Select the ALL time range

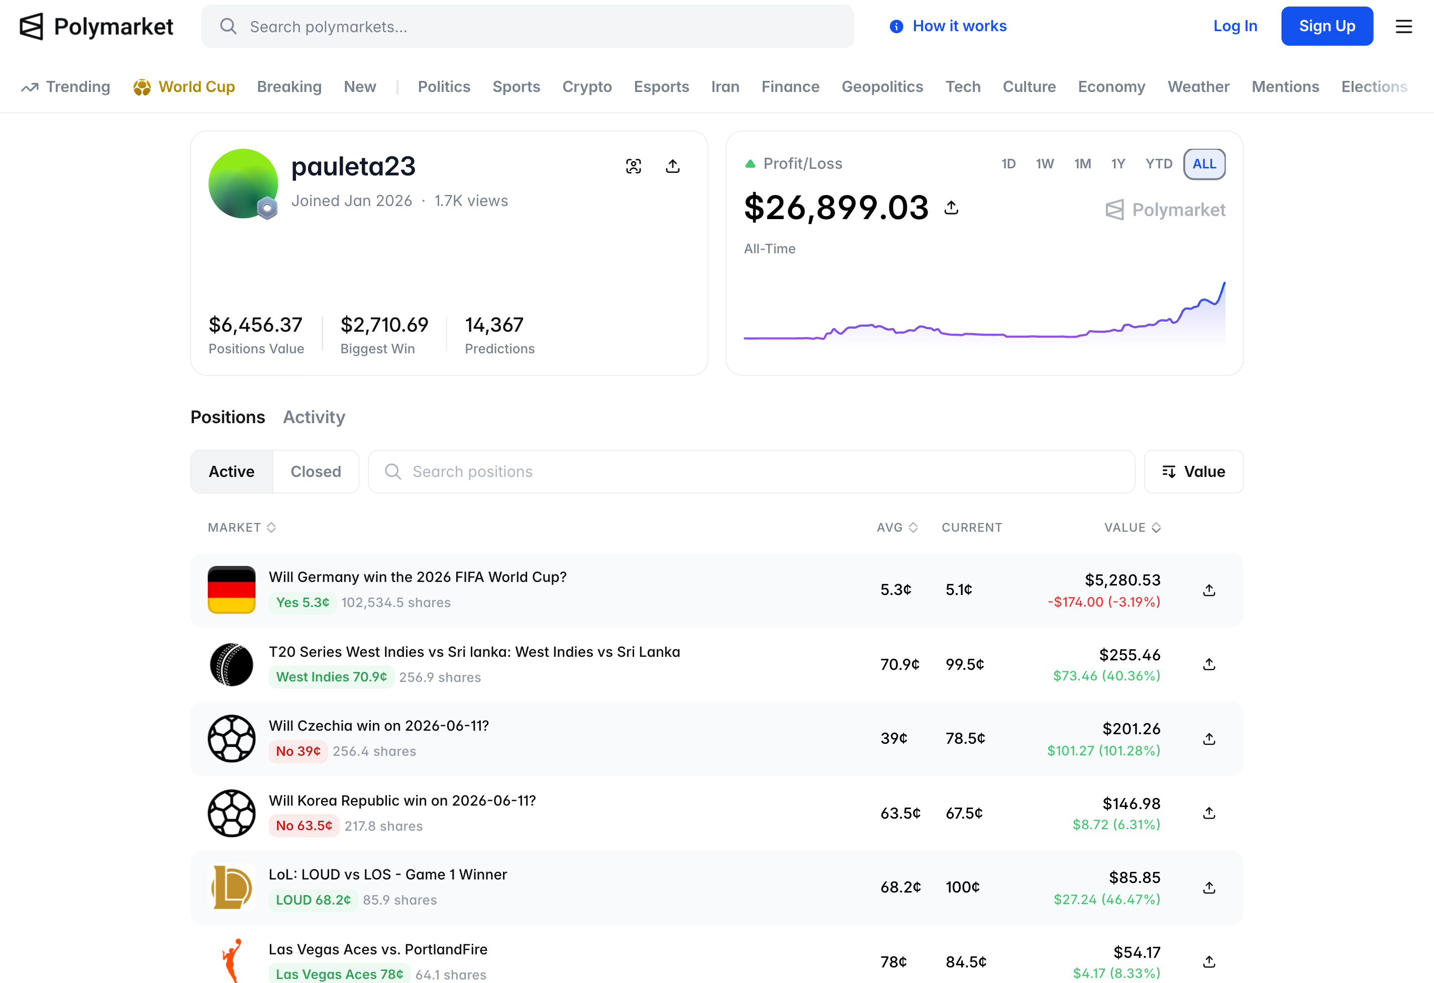[x=1204, y=164]
